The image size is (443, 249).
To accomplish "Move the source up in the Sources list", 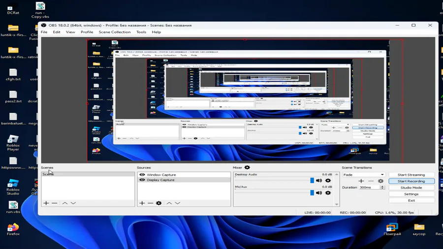I will [169, 203].
